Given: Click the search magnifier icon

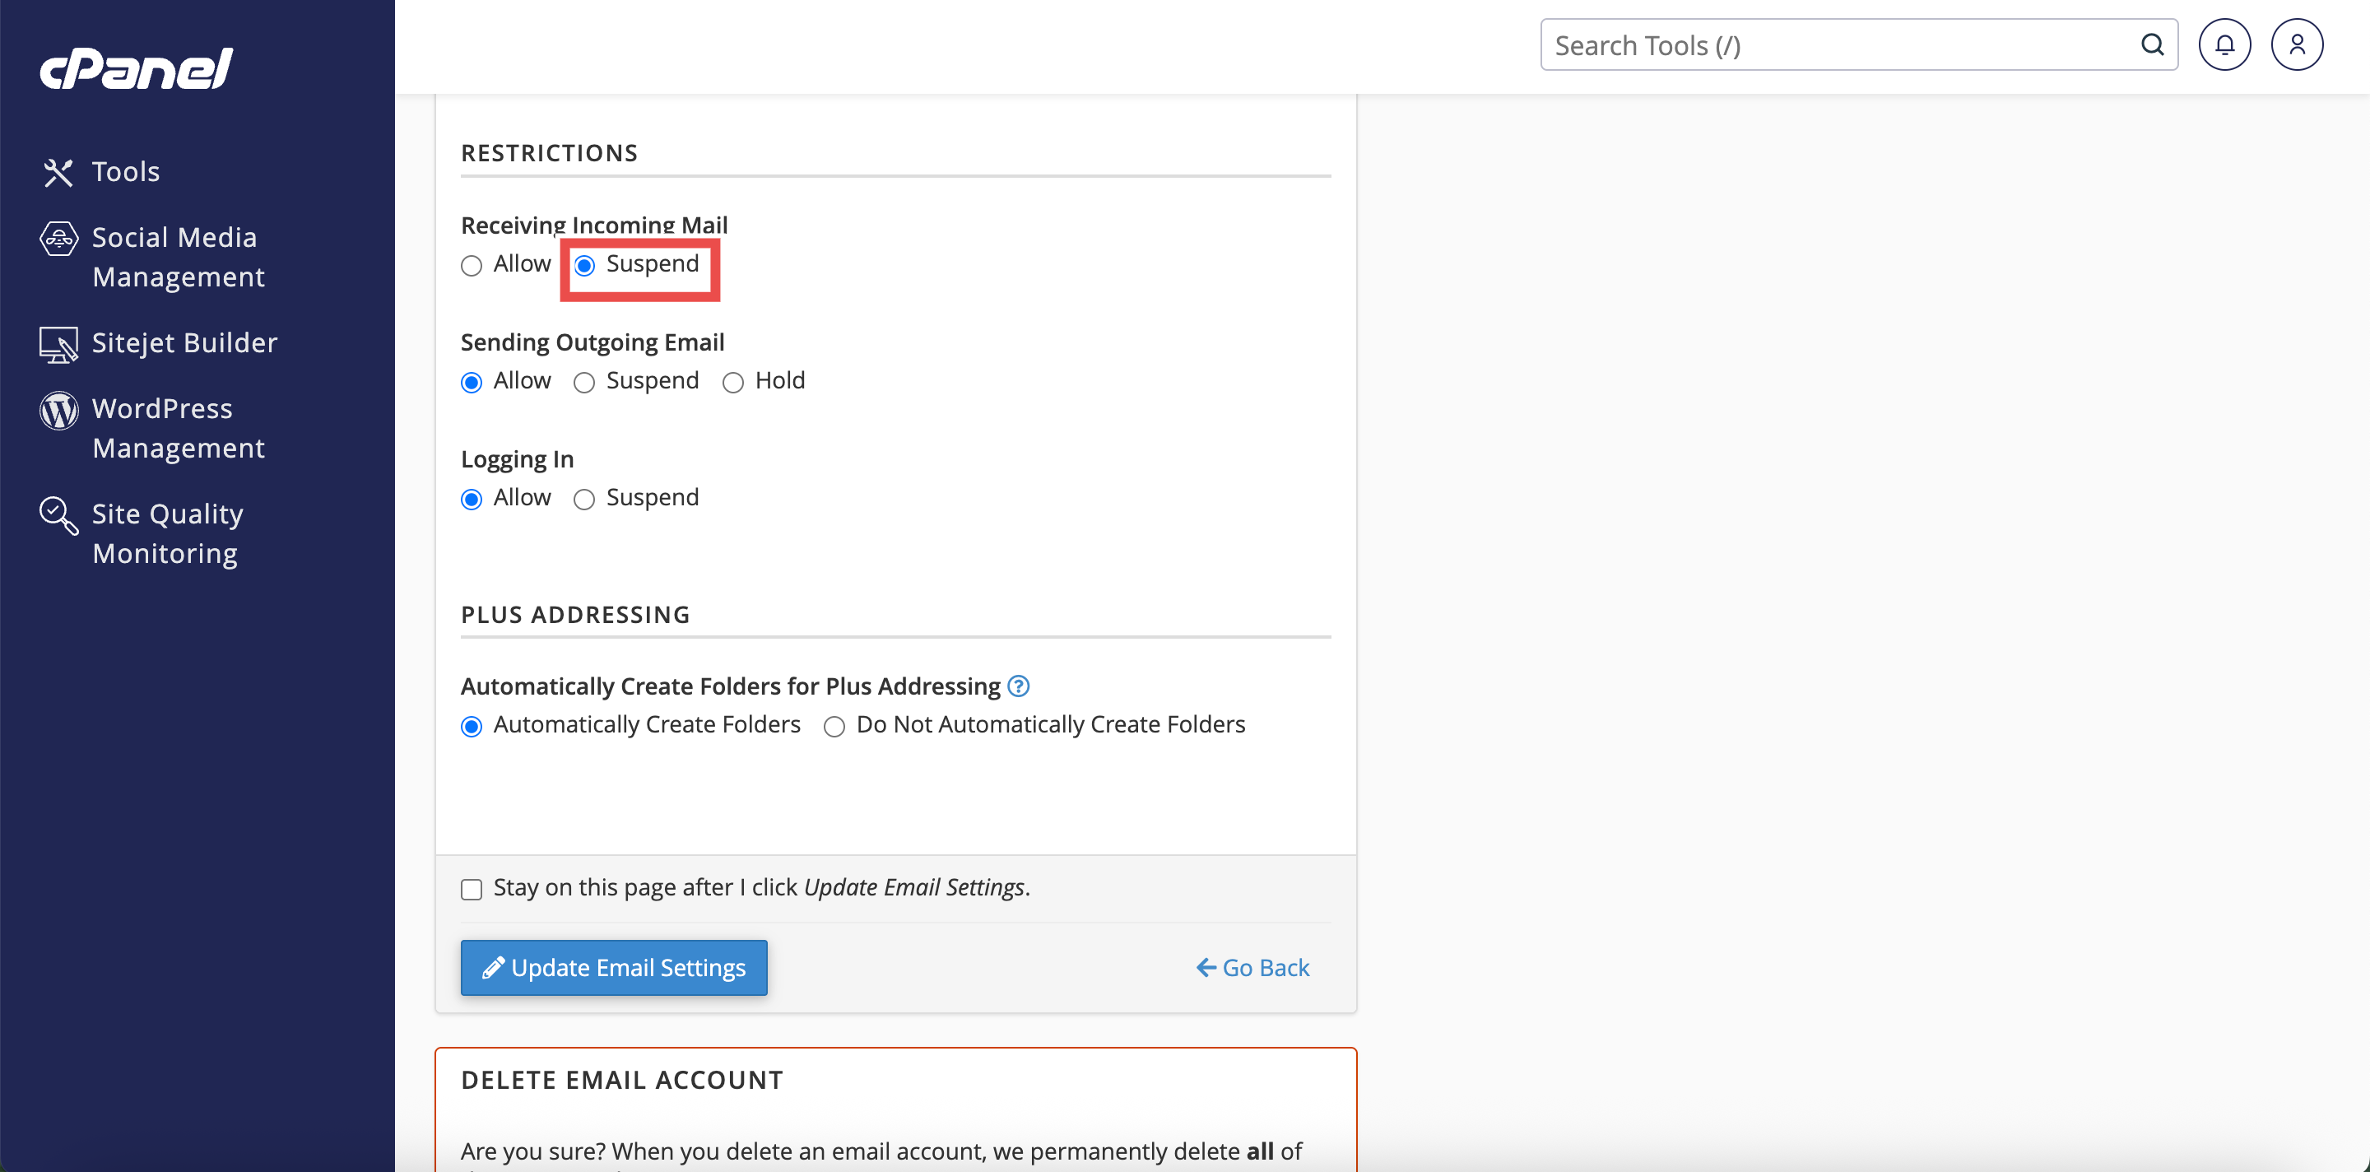Looking at the screenshot, I should click(x=2152, y=45).
